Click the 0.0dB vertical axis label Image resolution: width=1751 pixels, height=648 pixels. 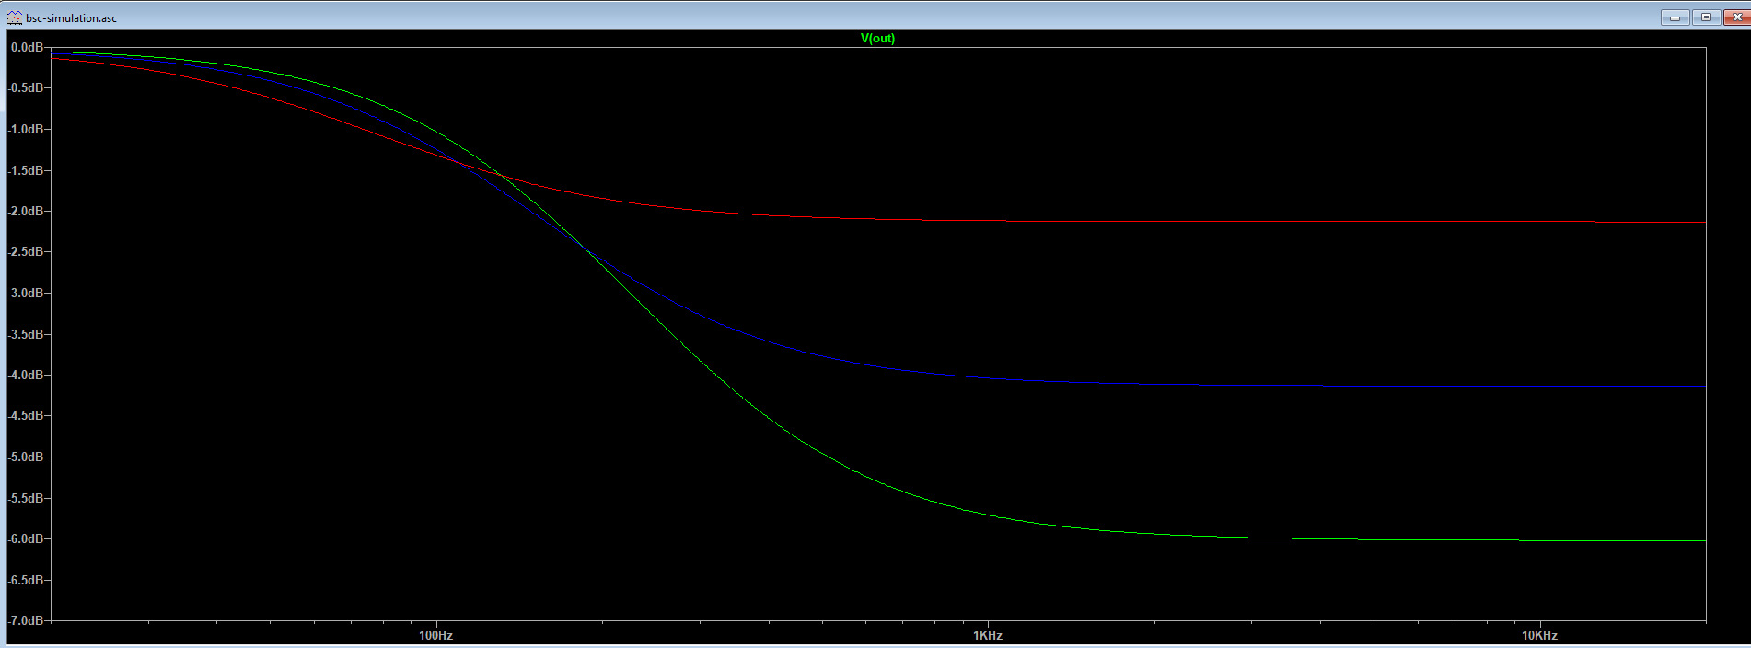27,47
